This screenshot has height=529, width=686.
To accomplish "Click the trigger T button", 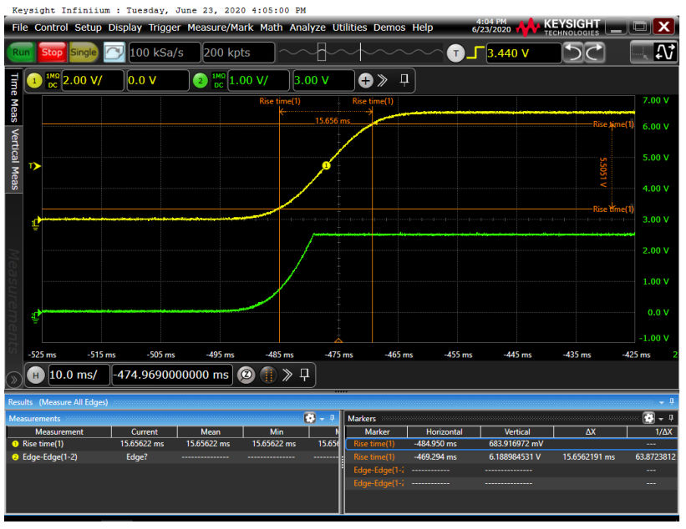I will pyautogui.click(x=455, y=53).
